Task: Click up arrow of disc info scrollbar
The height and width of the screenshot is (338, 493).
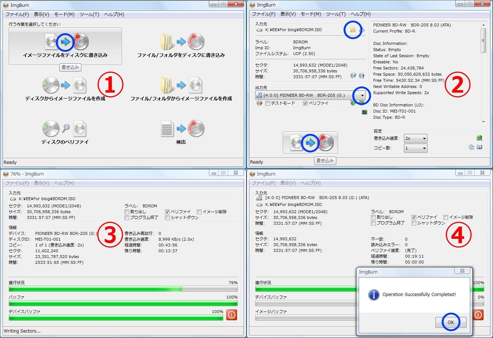Action: click(483, 25)
